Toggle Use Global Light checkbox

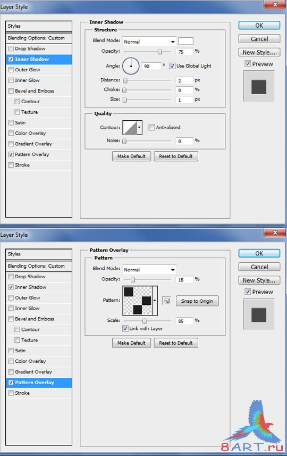172,66
